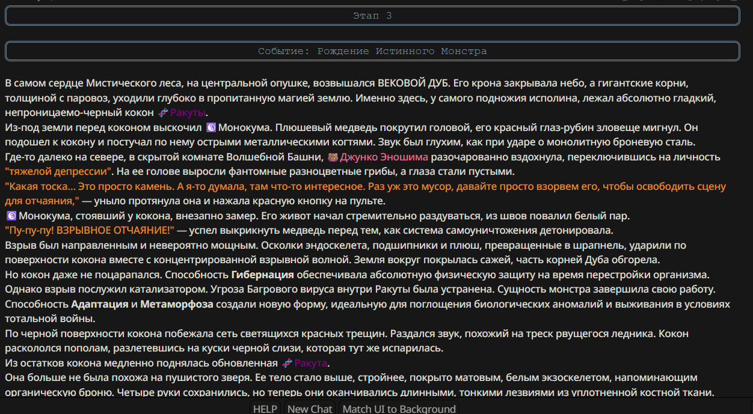Select the "Этап 3" header box
Image resolution: width=753 pixels, height=414 pixels.
tap(372, 16)
